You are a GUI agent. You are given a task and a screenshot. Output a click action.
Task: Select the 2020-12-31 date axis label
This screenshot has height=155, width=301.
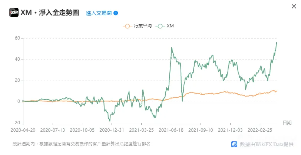pyautogui.click(x=112, y=130)
